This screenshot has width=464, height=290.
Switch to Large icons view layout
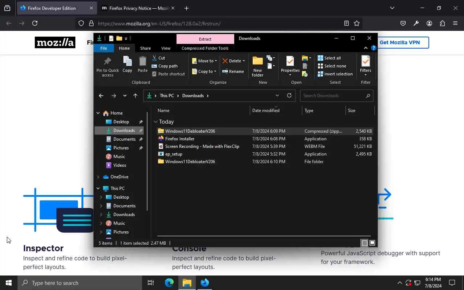(x=372, y=243)
